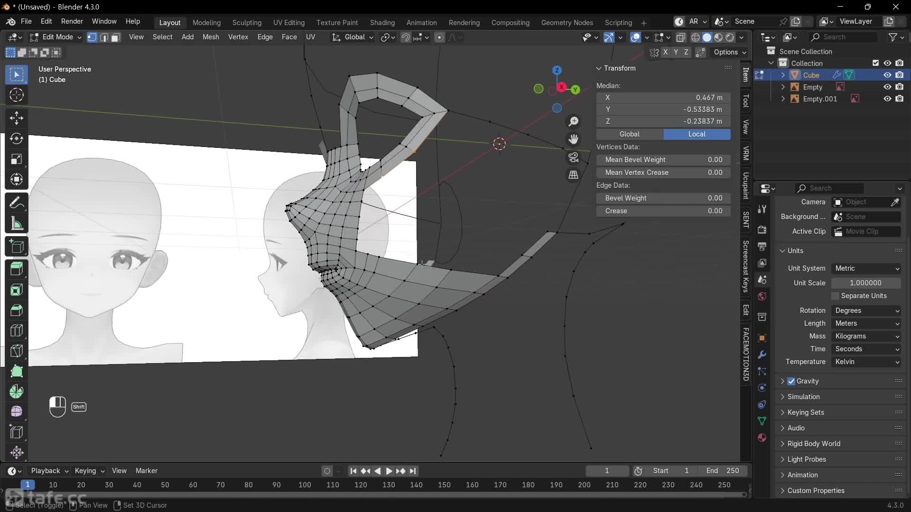Viewport: 911px width, 512px height.
Task: Open the Render menu in the top bar
Action: point(72,21)
